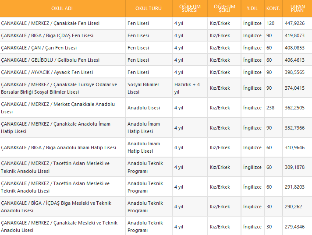Select the Ayvacık Fen Lisesi school name
This screenshot has height=235, width=312.
pos(47,72)
